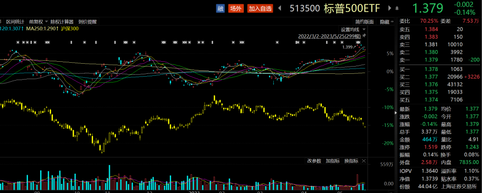This screenshot has width=482, height=193.
Task: Click the -0.14% change percentage in the header
Action: click(x=464, y=13)
